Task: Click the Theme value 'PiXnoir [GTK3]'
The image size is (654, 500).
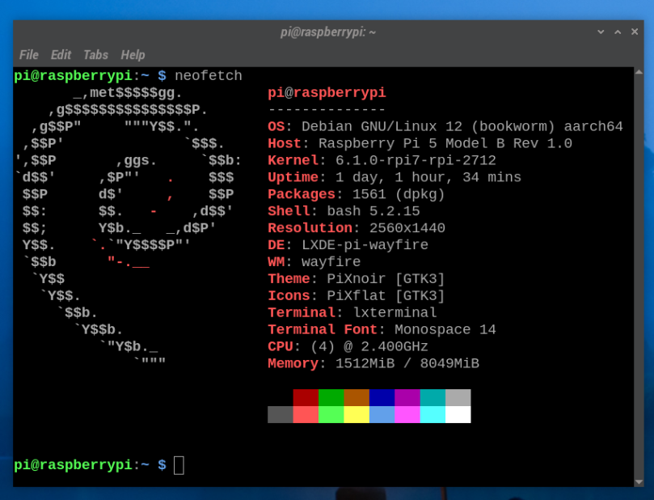Action: [386, 279]
